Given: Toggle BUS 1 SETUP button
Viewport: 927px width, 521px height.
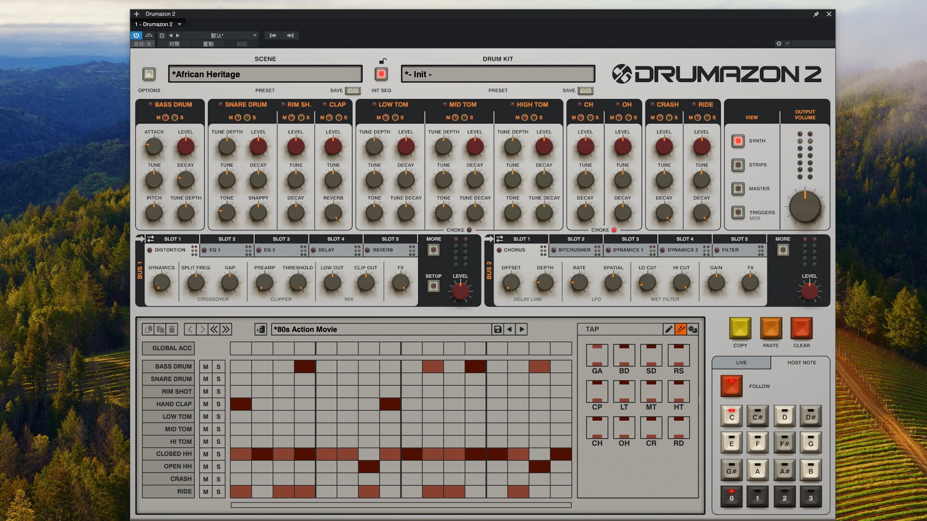Looking at the screenshot, I should (433, 286).
